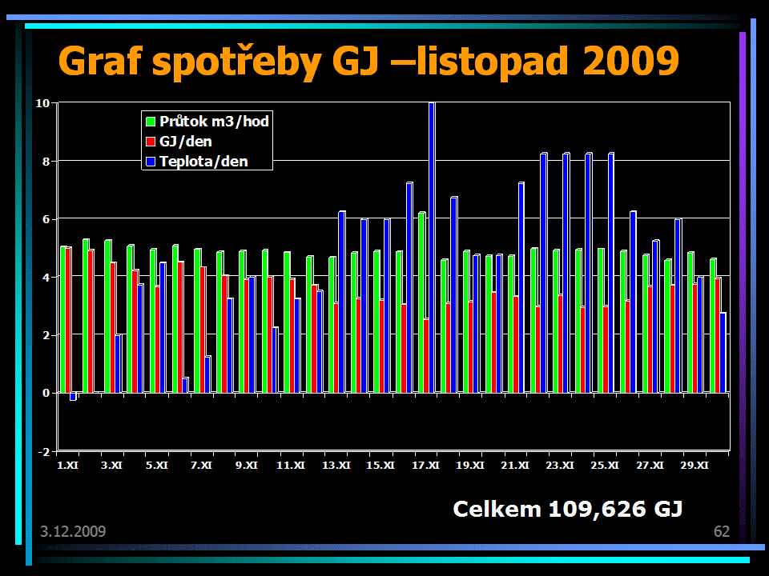Select the Průtok m3/hod legend label
Screen dimensions: 769x576
click(214, 122)
